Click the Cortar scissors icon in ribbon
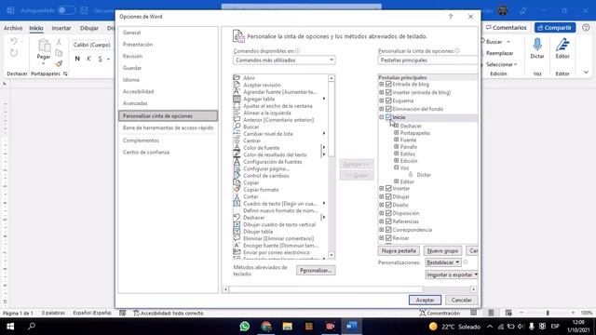Viewport: 596px width, 335px height. (x=59, y=42)
